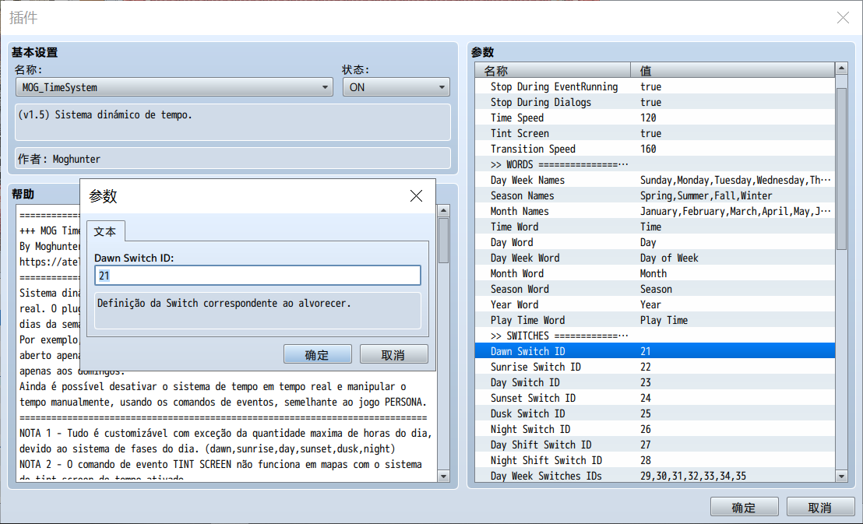Image resolution: width=863 pixels, height=524 pixels.
Task: Select the 文本 tab
Action: click(105, 231)
